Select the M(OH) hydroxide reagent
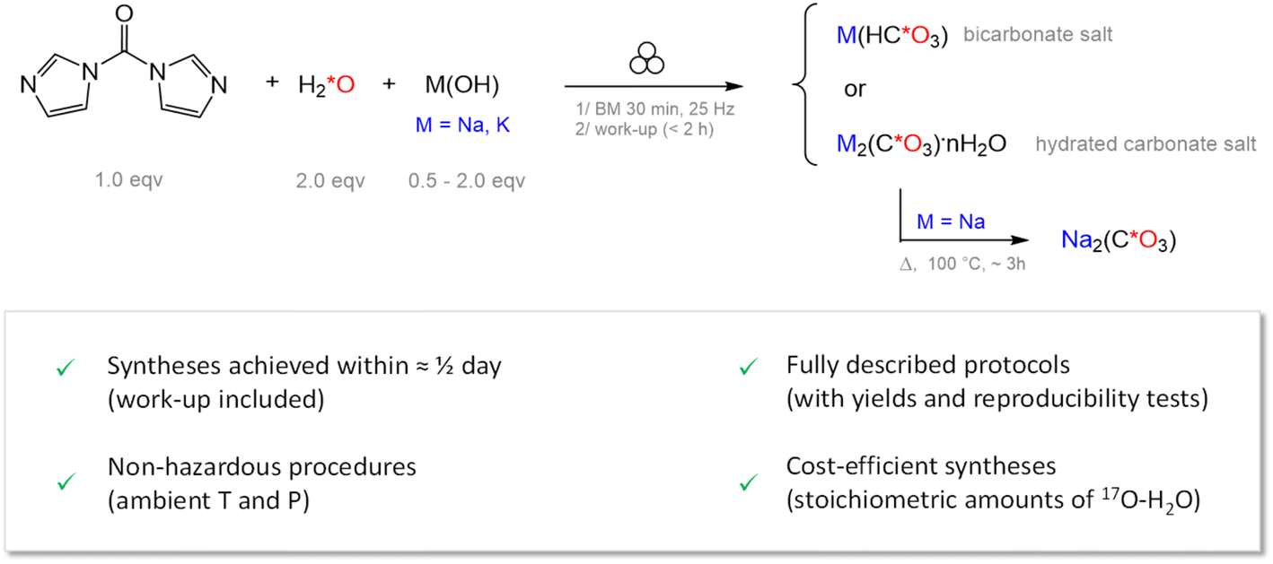The image size is (1273, 564). pyautogui.click(x=462, y=85)
